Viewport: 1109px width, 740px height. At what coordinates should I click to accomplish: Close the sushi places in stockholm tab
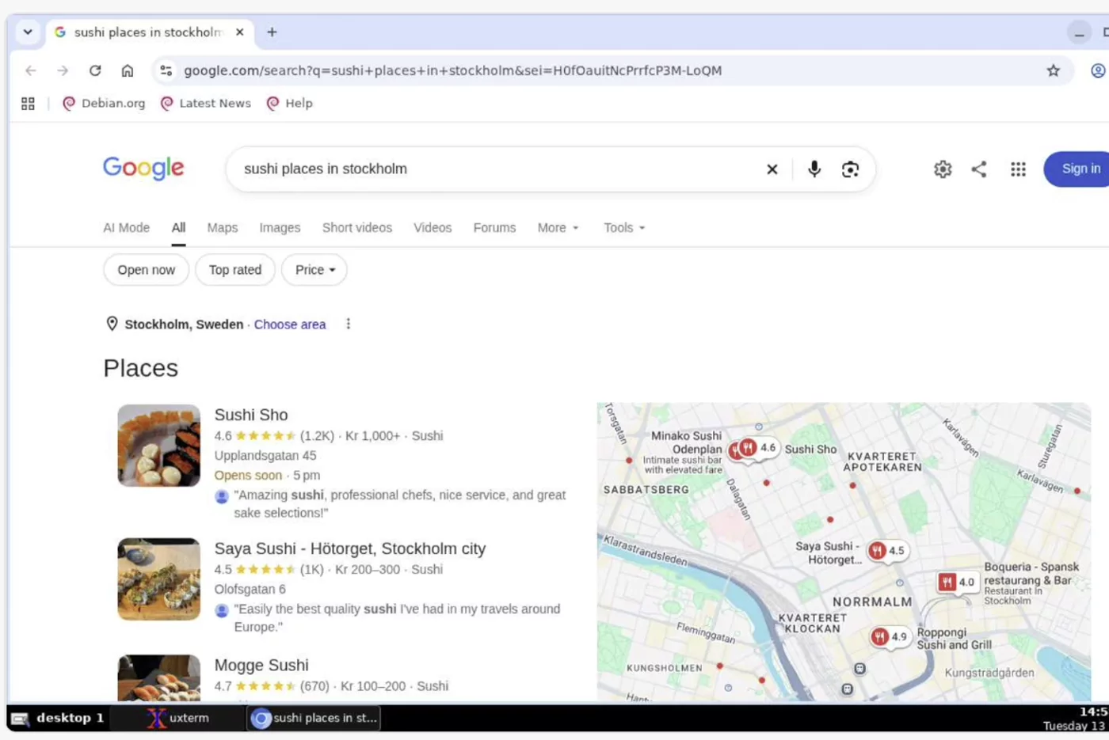point(240,32)
